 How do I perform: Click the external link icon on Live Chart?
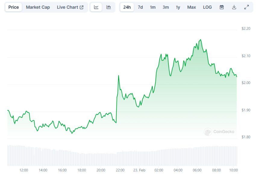82,7
